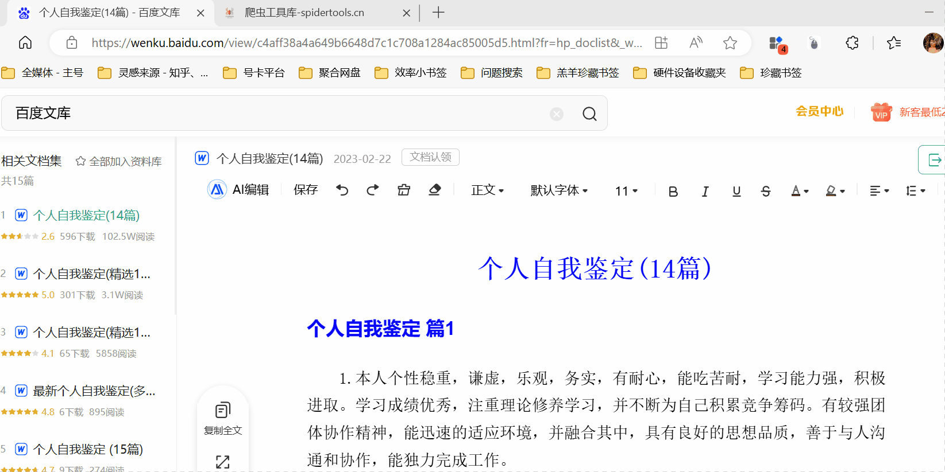The height and width of the screenshot is (472, 945).
Task: Run search with magnifier icon
Action: tap(589, 114)
